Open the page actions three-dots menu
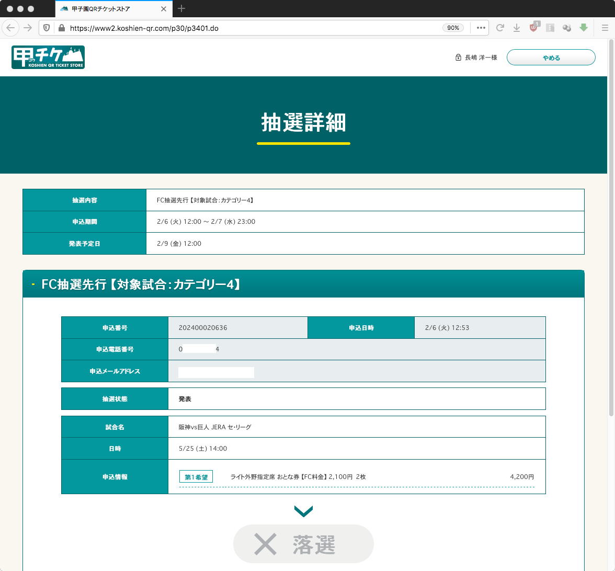 click(x=481, y=28)
